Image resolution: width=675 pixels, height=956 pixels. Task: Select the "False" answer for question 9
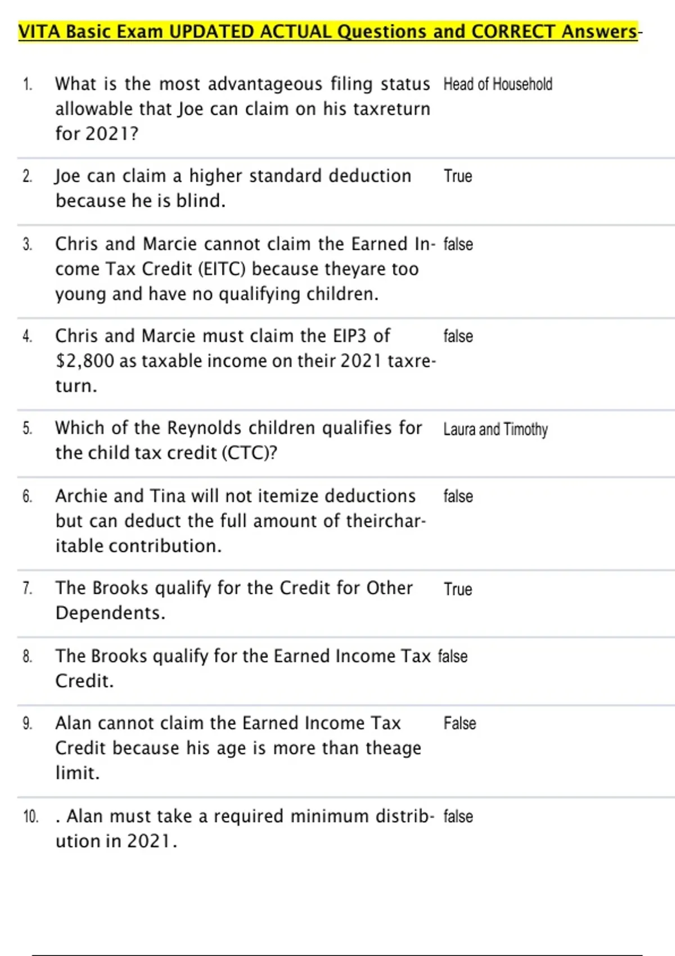click(x=460, y=723)
